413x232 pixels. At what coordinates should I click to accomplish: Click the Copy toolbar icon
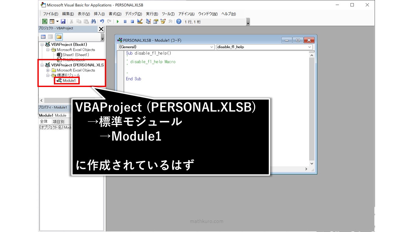click(79, 22)
